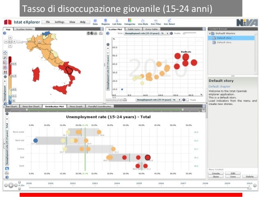Click the scatter plot help icon
Screen dimensions: 262x197
coord(108,33)
